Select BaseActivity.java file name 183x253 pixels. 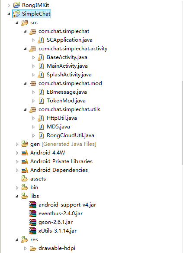pos(67,57)
